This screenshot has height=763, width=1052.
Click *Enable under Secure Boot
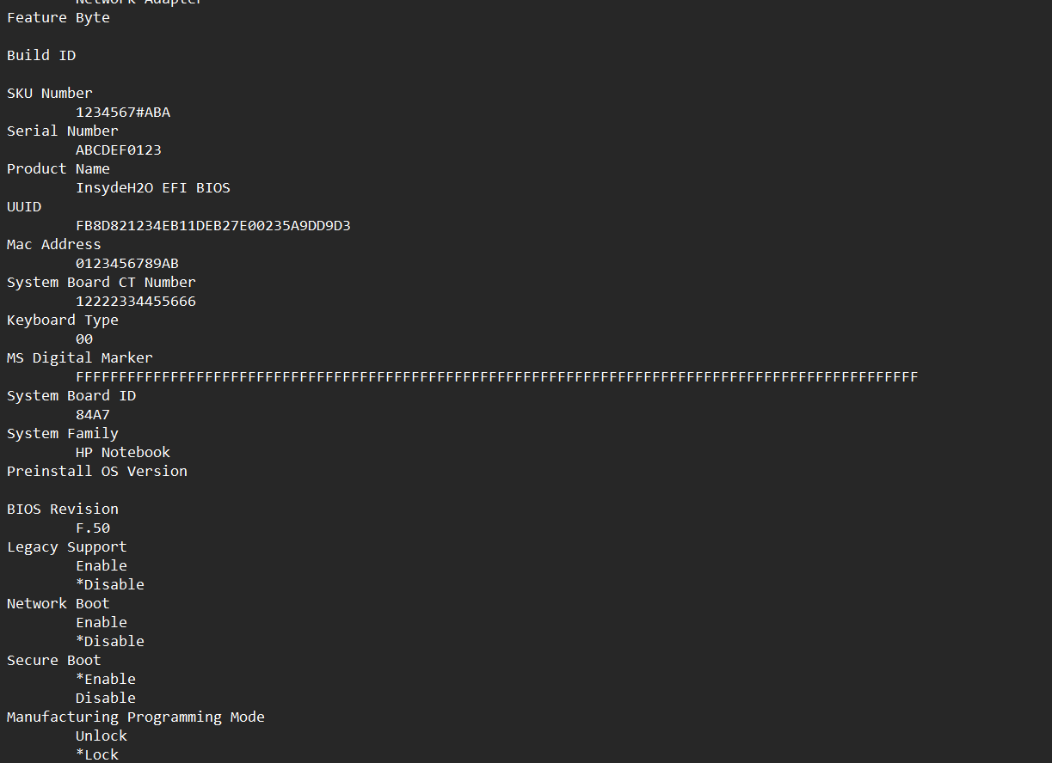click(106, 679)
